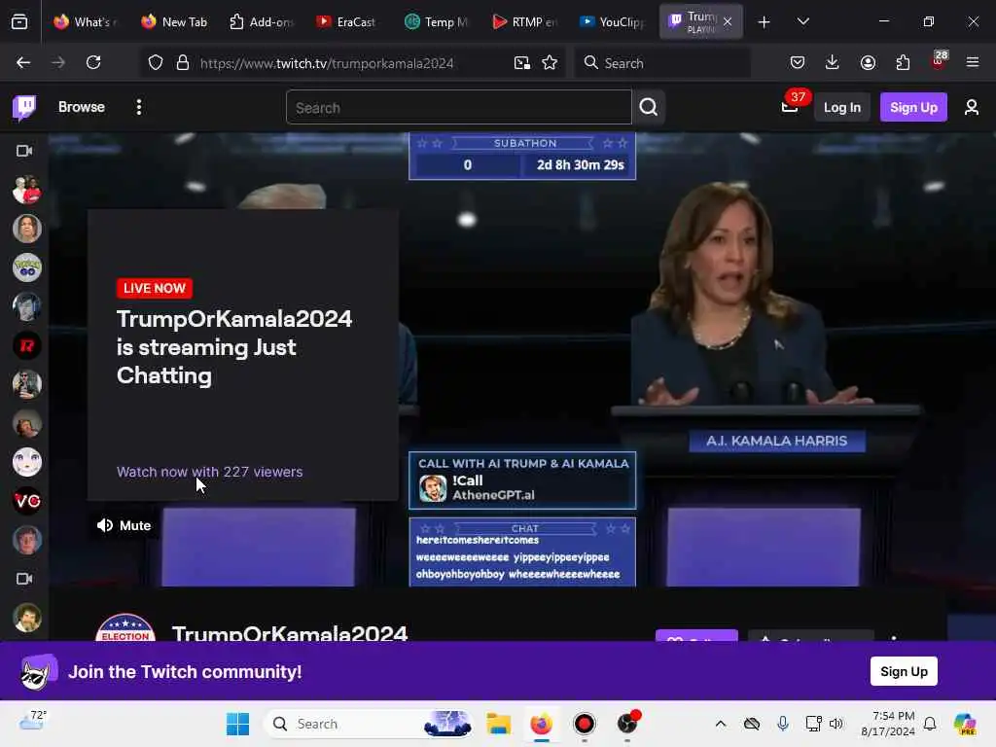The image size is (996, 747).
Task: Click the browser forward arrow
Action: click(x=58, y=62)
